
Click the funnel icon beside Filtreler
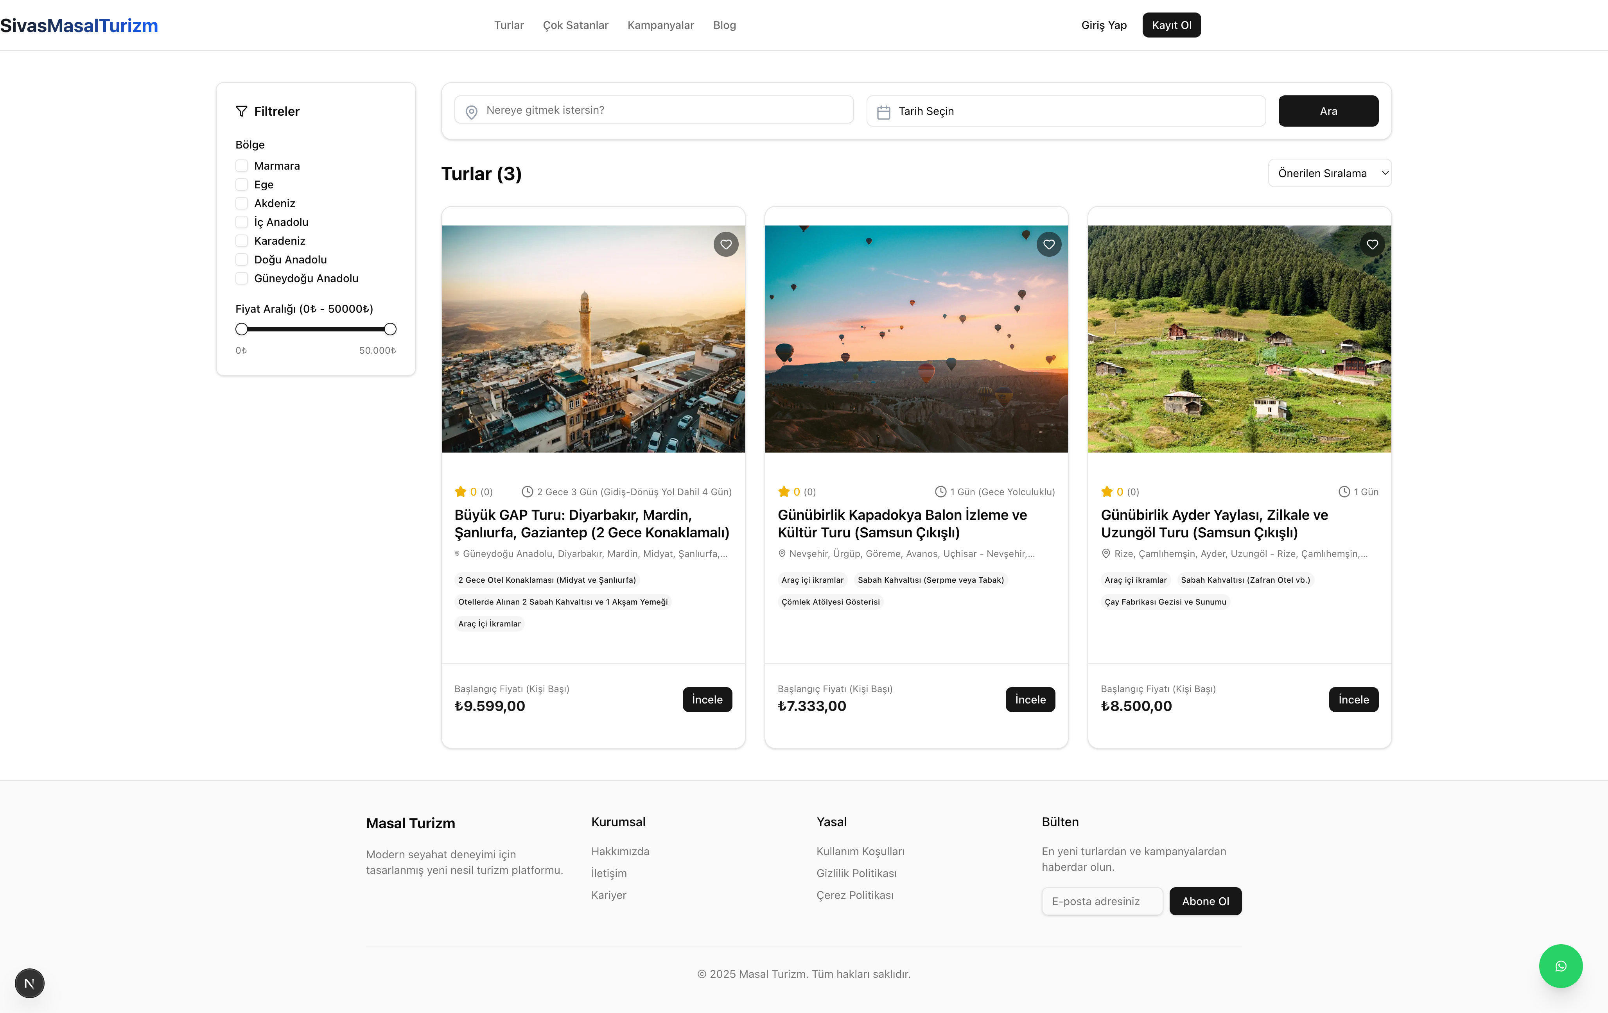point(242,111)
